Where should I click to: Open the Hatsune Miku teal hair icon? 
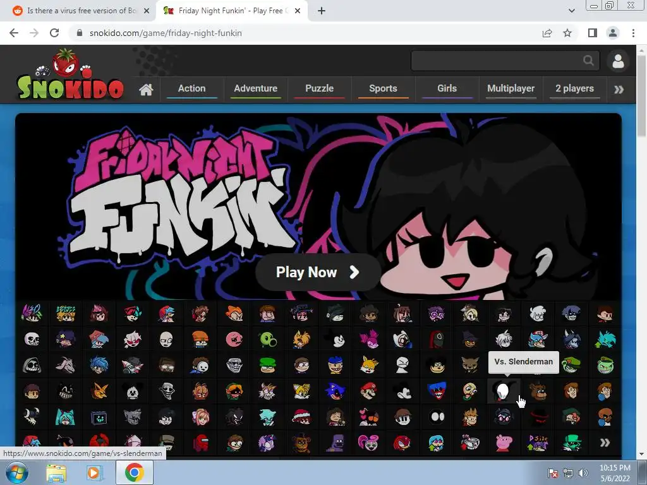65,417
